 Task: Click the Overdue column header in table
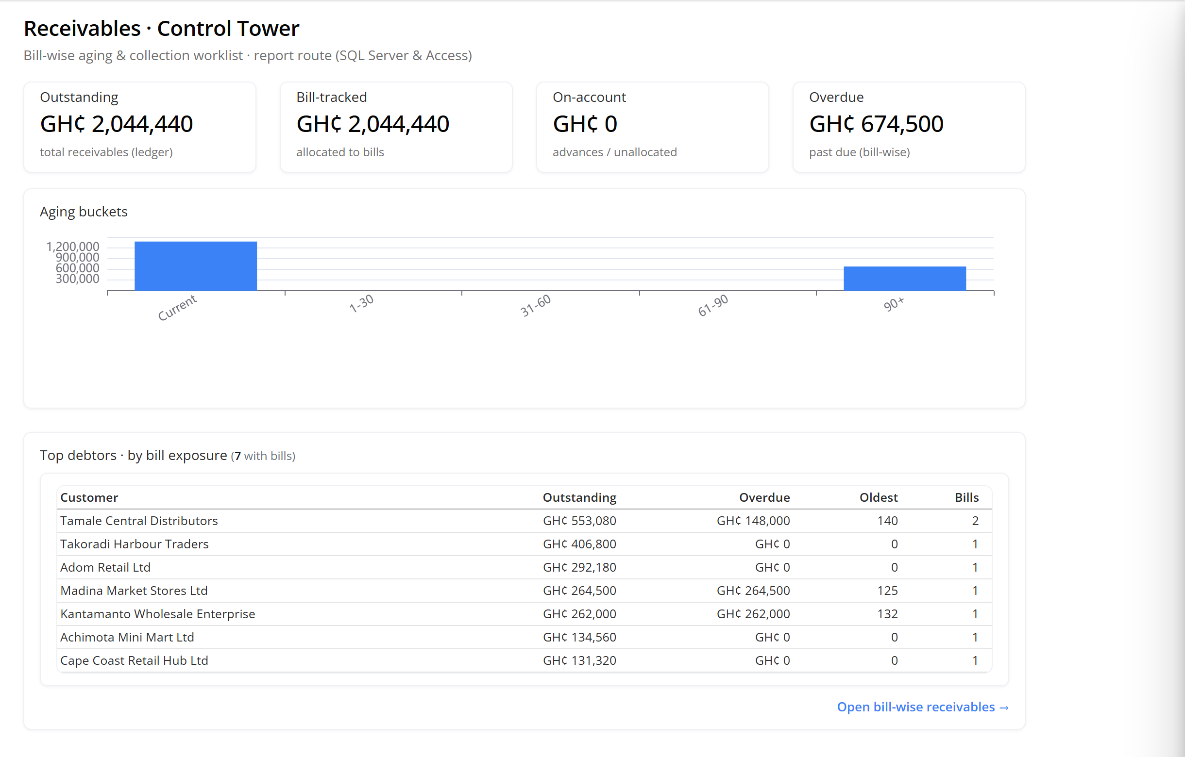coord(764,497)
